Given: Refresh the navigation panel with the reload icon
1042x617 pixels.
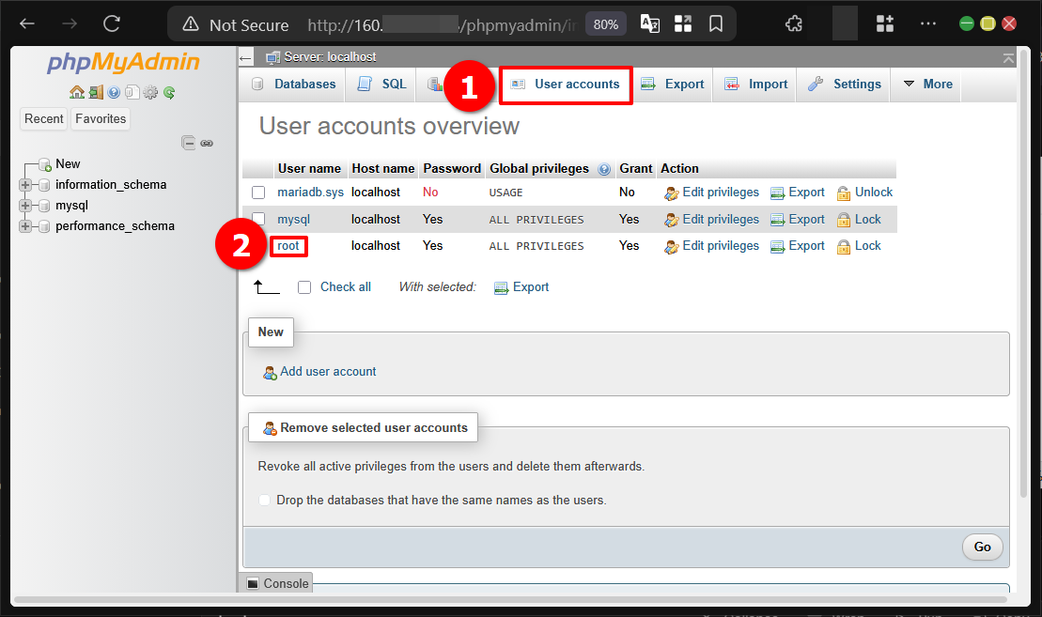Looking at the screenshot, I should click(x=169, y=92).
